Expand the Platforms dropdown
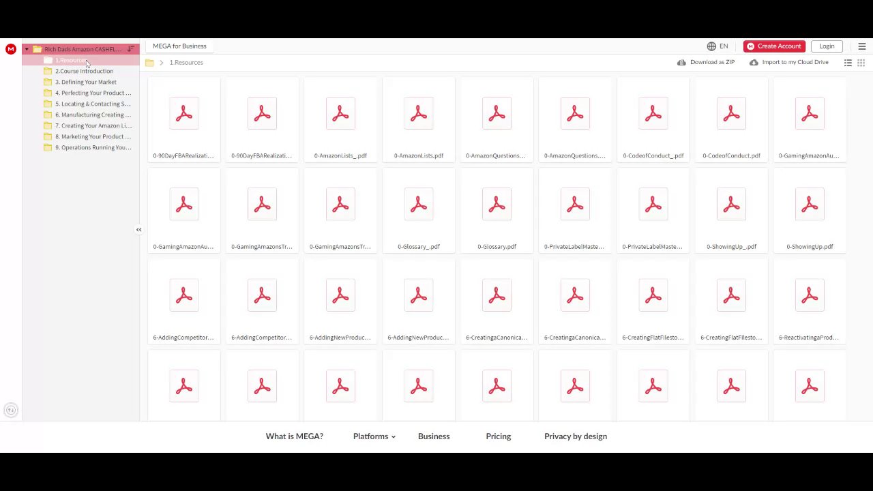This screenshot has height=491, width=873. pos(374,436)
